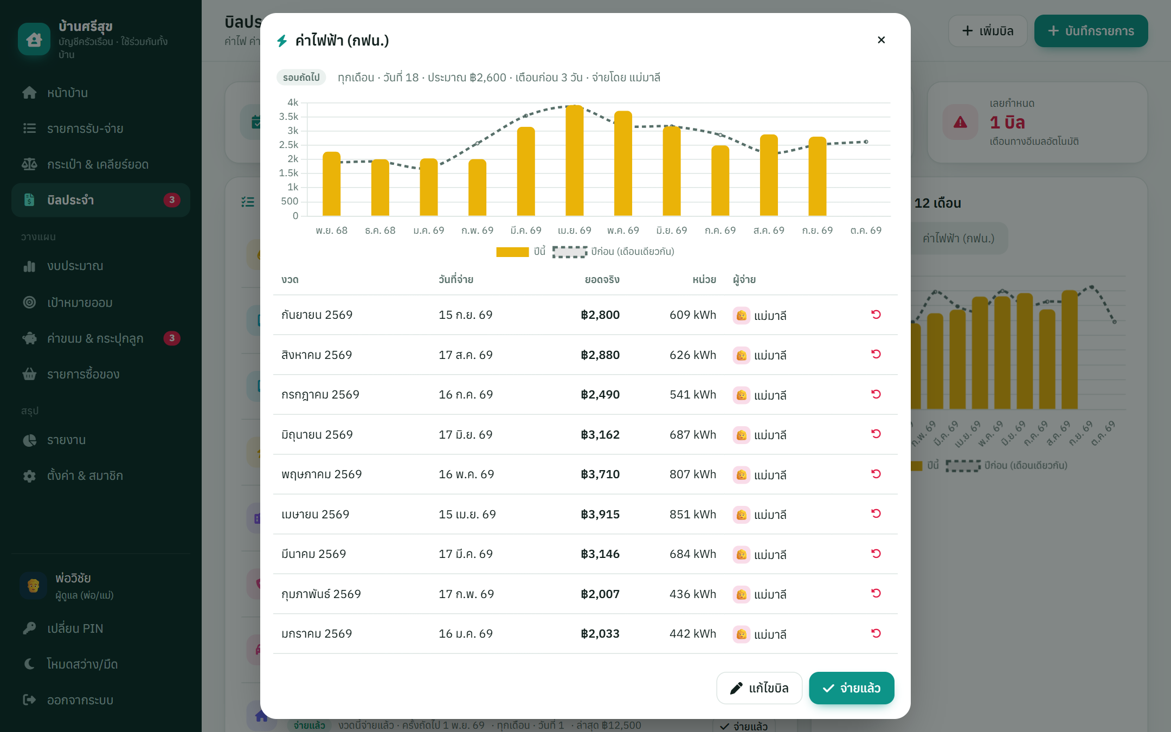Click จ่ายแล้ว button in dialog footer

point(852,688)
